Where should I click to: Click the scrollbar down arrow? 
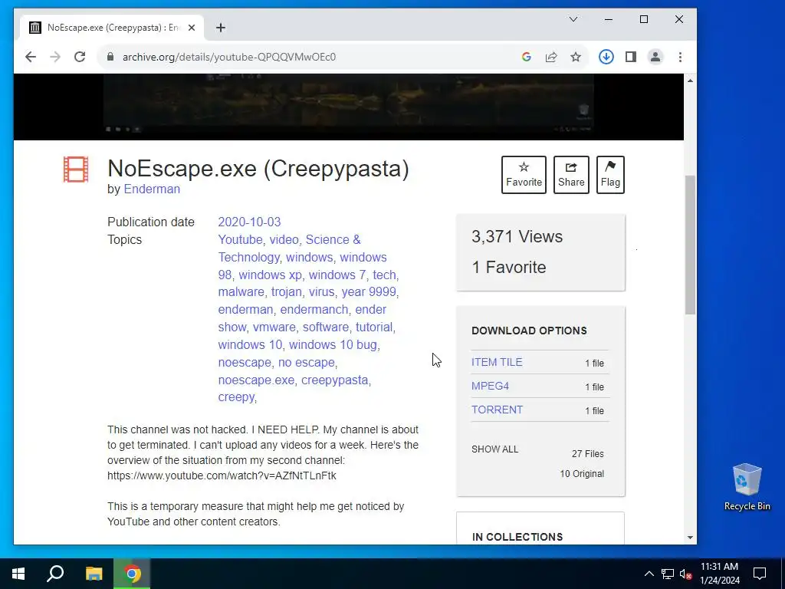click(691, 538)
